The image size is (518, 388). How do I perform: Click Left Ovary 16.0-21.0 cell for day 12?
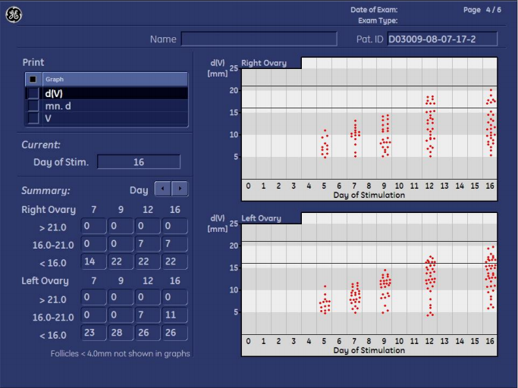click(x=148, y=315)
